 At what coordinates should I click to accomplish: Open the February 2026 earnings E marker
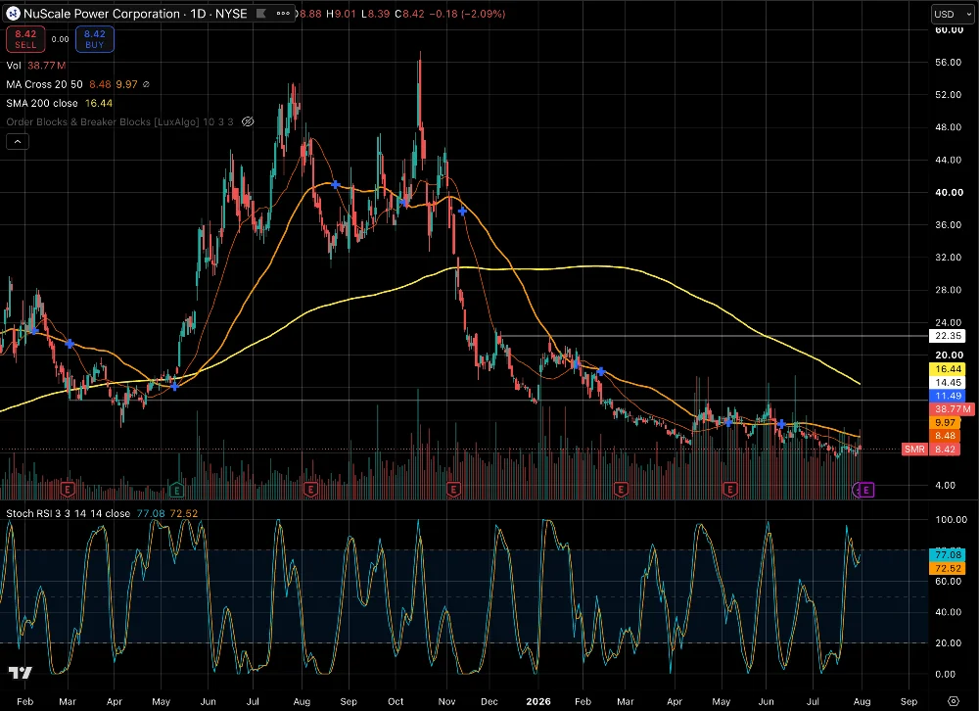click(x=621, y=490)
